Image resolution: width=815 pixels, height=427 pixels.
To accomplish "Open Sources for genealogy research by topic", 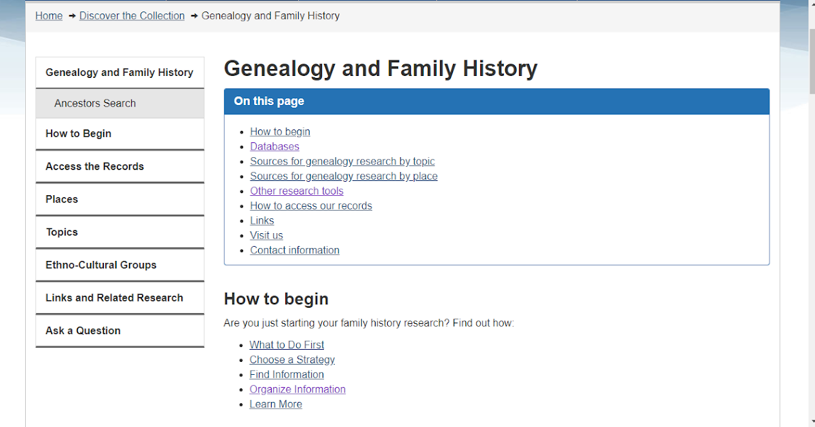I will tap(342, 161).
